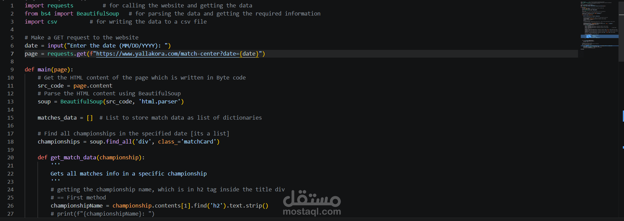Click the "# getting the championship name" comment

168,190
